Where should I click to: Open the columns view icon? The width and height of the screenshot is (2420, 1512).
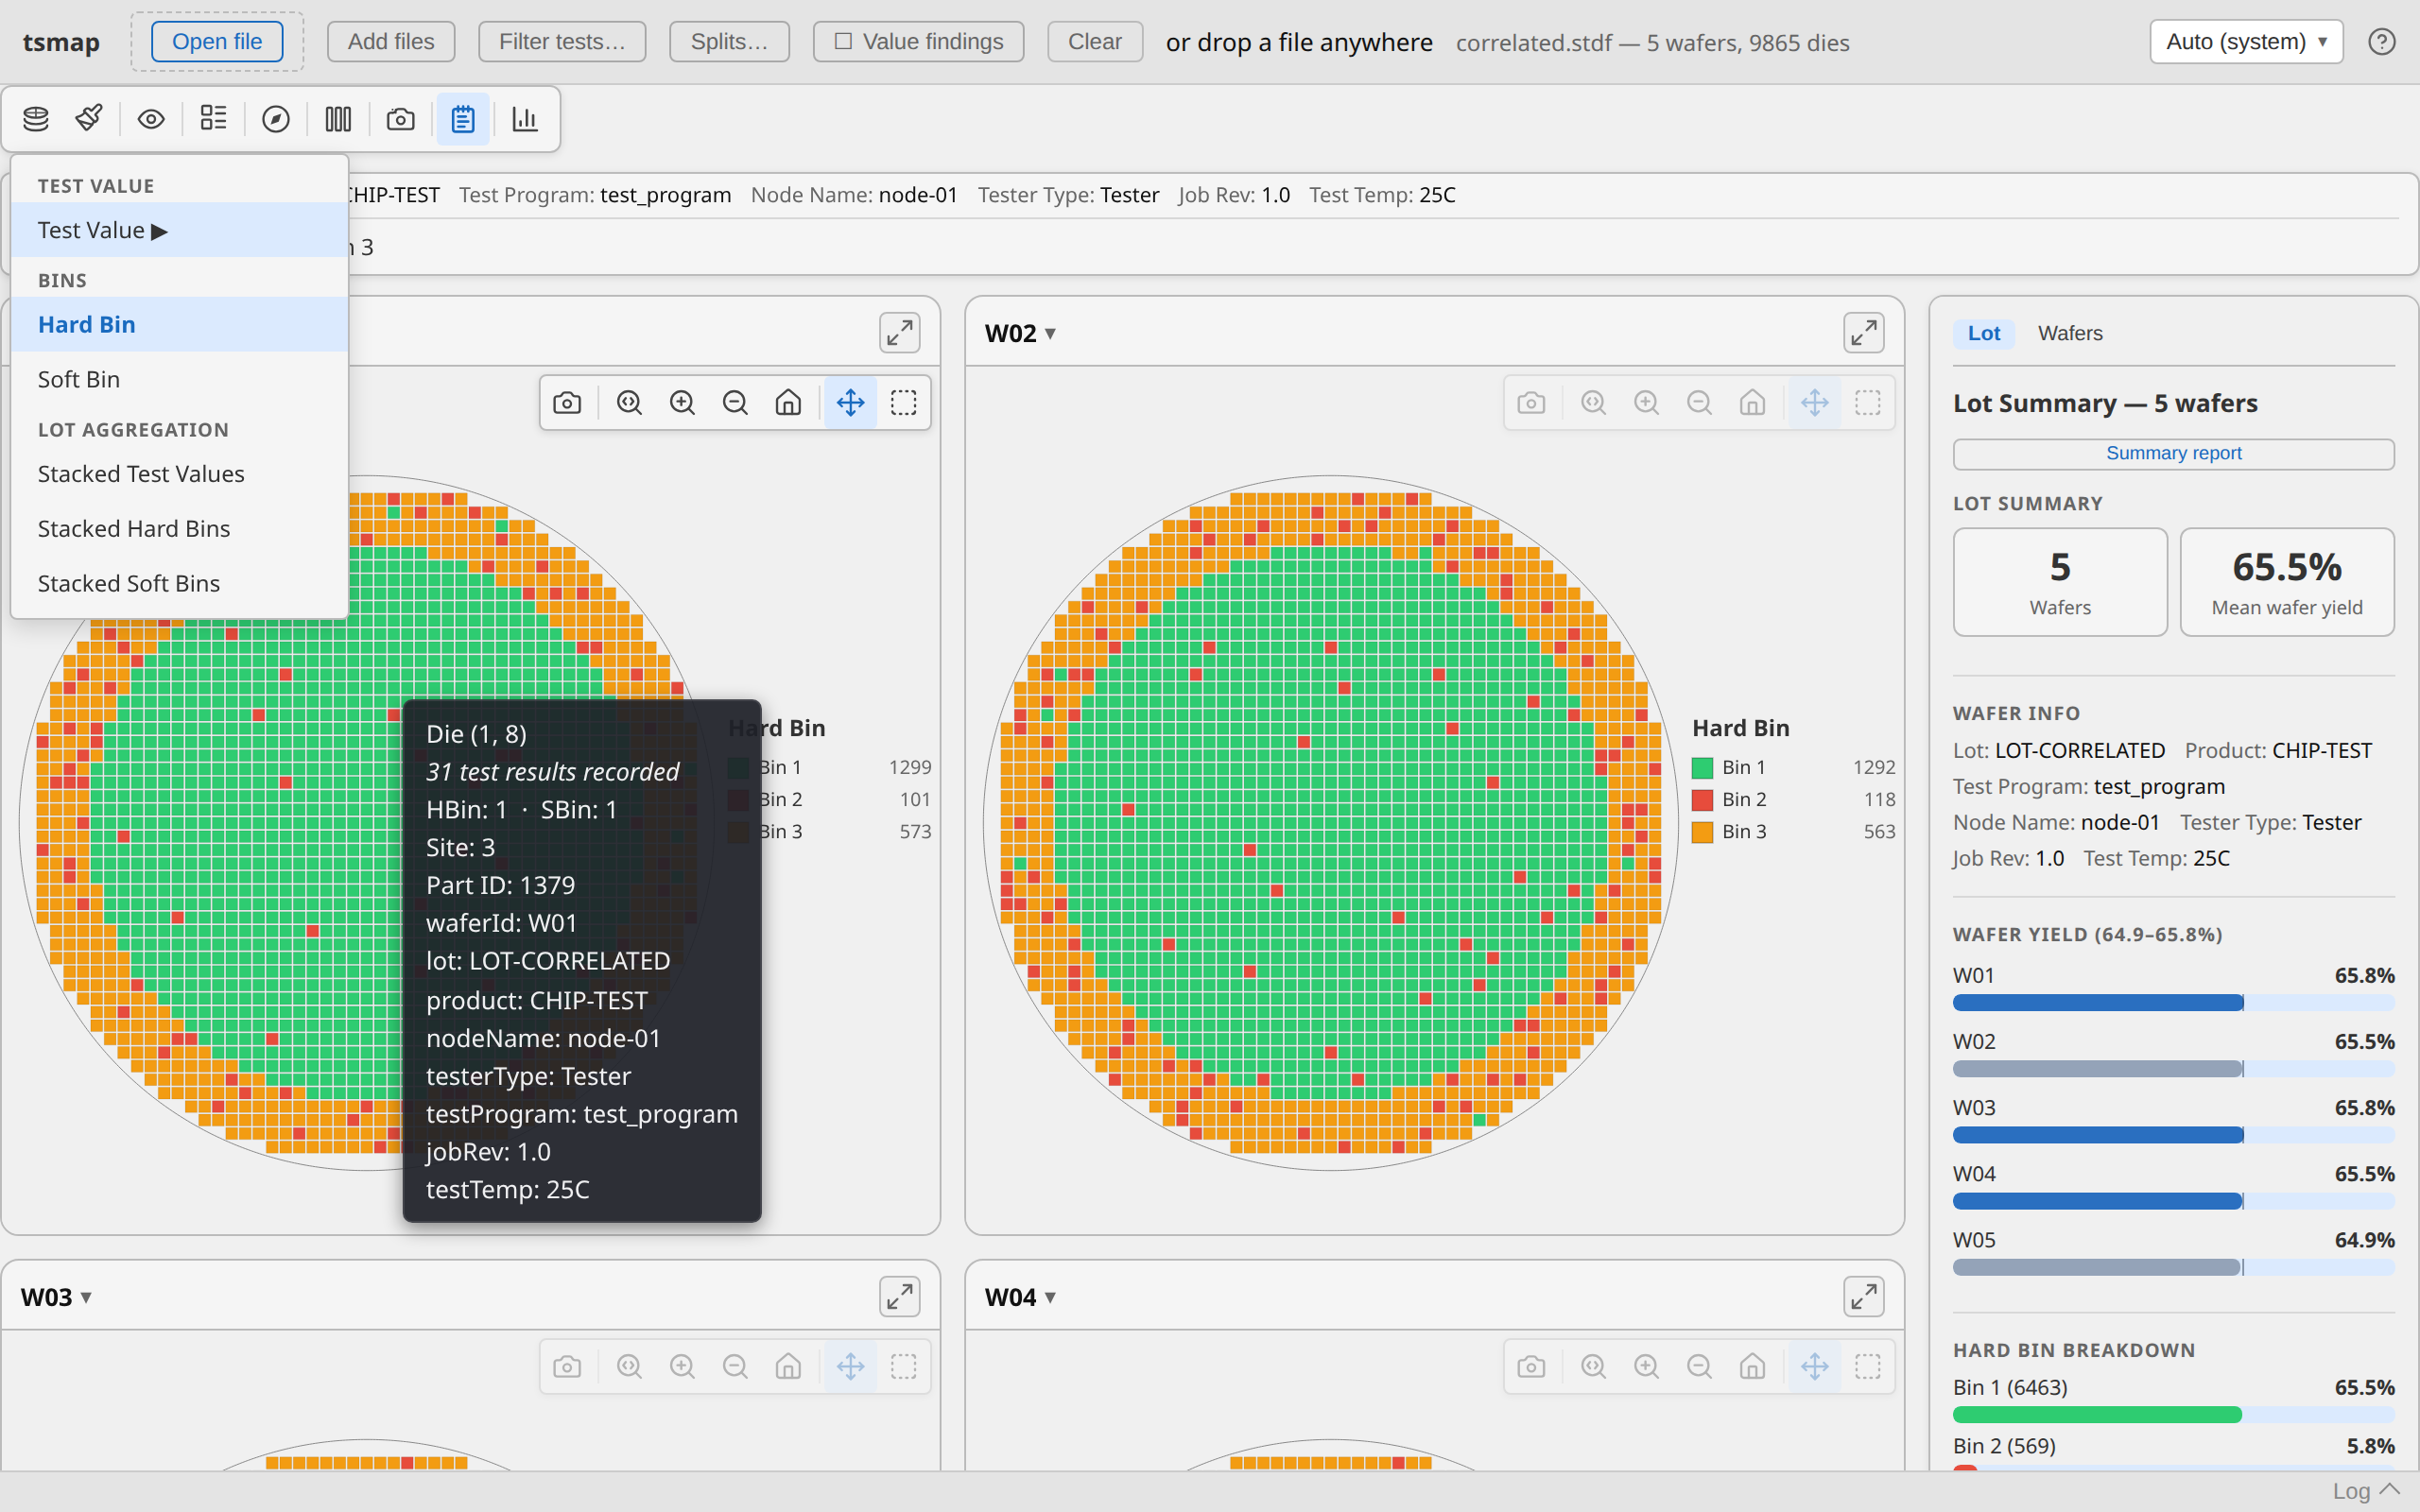point(338,119)
